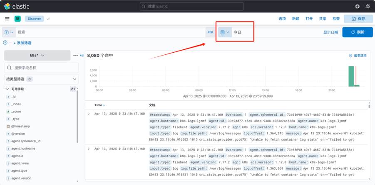This screenshot has height=185, width=375.
Task: Click the 显示日期 link
Action: point(331,32)
